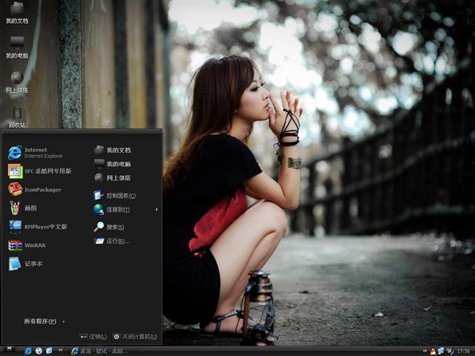Image resolution: width=475 pixels, height=356 pixels.
Task: Open the 我的文档 desktop icon
Action: click(x=17, y=13)
